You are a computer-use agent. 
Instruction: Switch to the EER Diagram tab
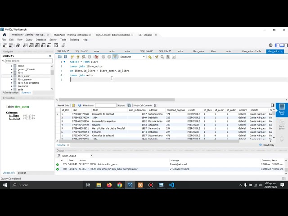click(x=145, y=35)
